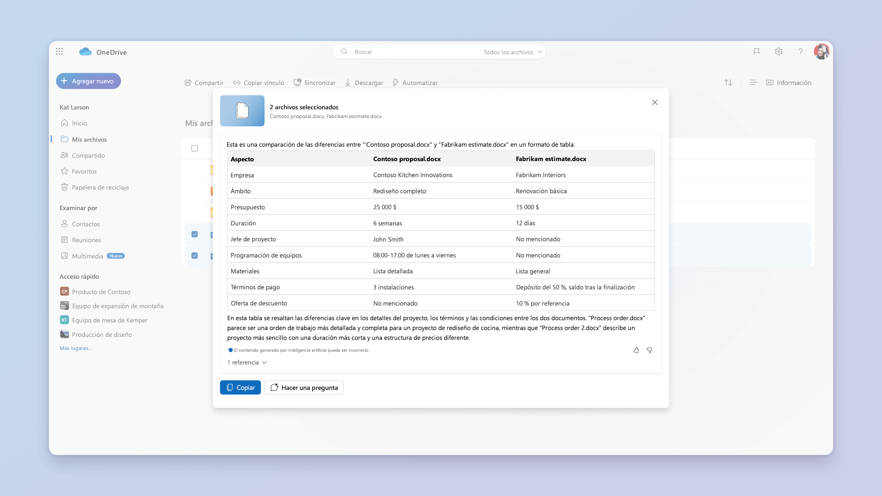
Task: Open Compartido in sidebar
Action: (x=82, y=155)
